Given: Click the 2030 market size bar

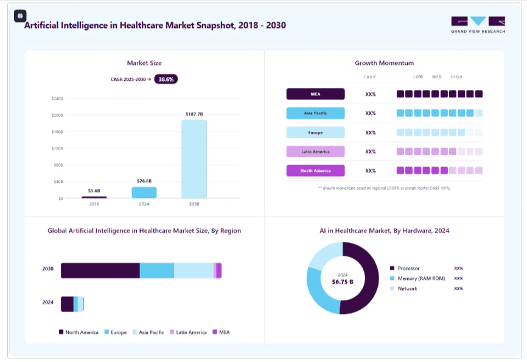Looking at the screenshot, I should click(194, 159).
